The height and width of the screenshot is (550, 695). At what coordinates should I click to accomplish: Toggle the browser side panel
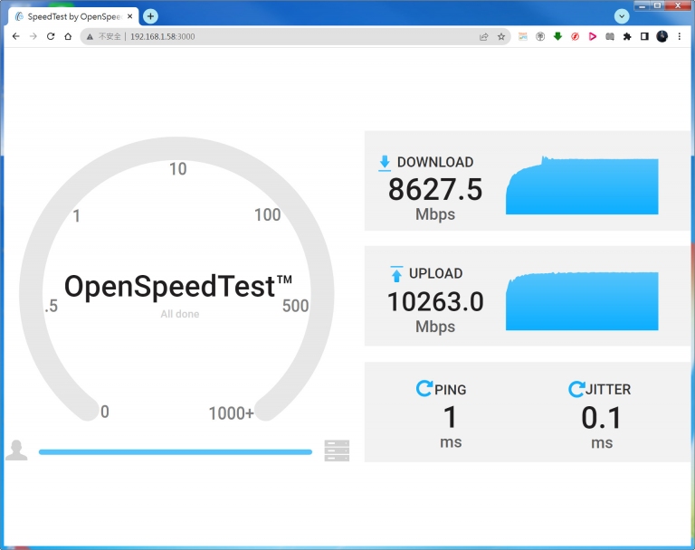pos(644,36)
